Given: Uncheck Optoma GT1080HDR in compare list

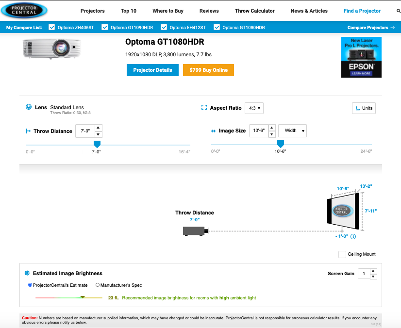Looking at the screenshot, I should click(x=217, y=27).
